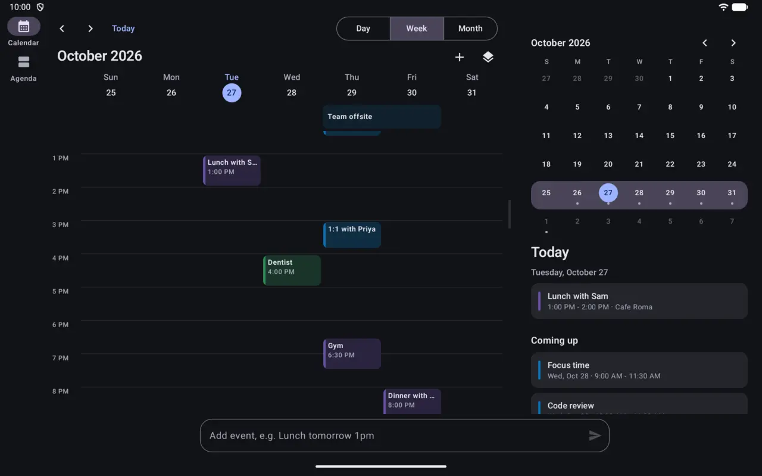Image resolution: width=762 pixels, height=476 pixels.
Task: Click the battery status icon
Action: [x=740, y=7]
